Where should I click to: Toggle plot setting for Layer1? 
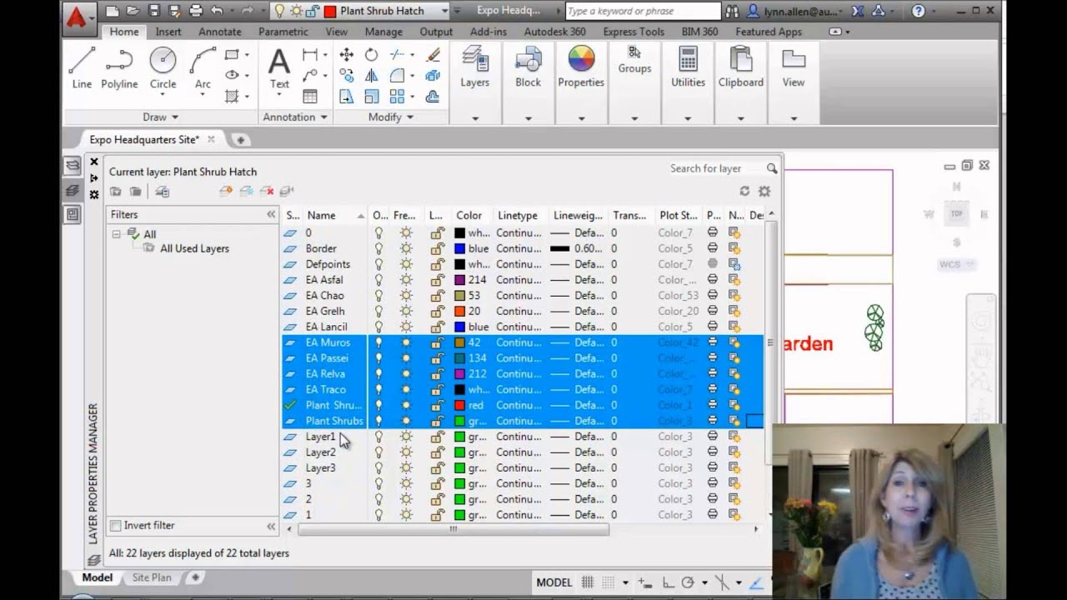(713, 437)
